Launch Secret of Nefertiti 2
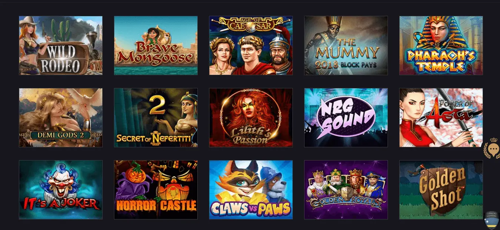This screenshot has width=500, height=230. (x=156, y=117)
